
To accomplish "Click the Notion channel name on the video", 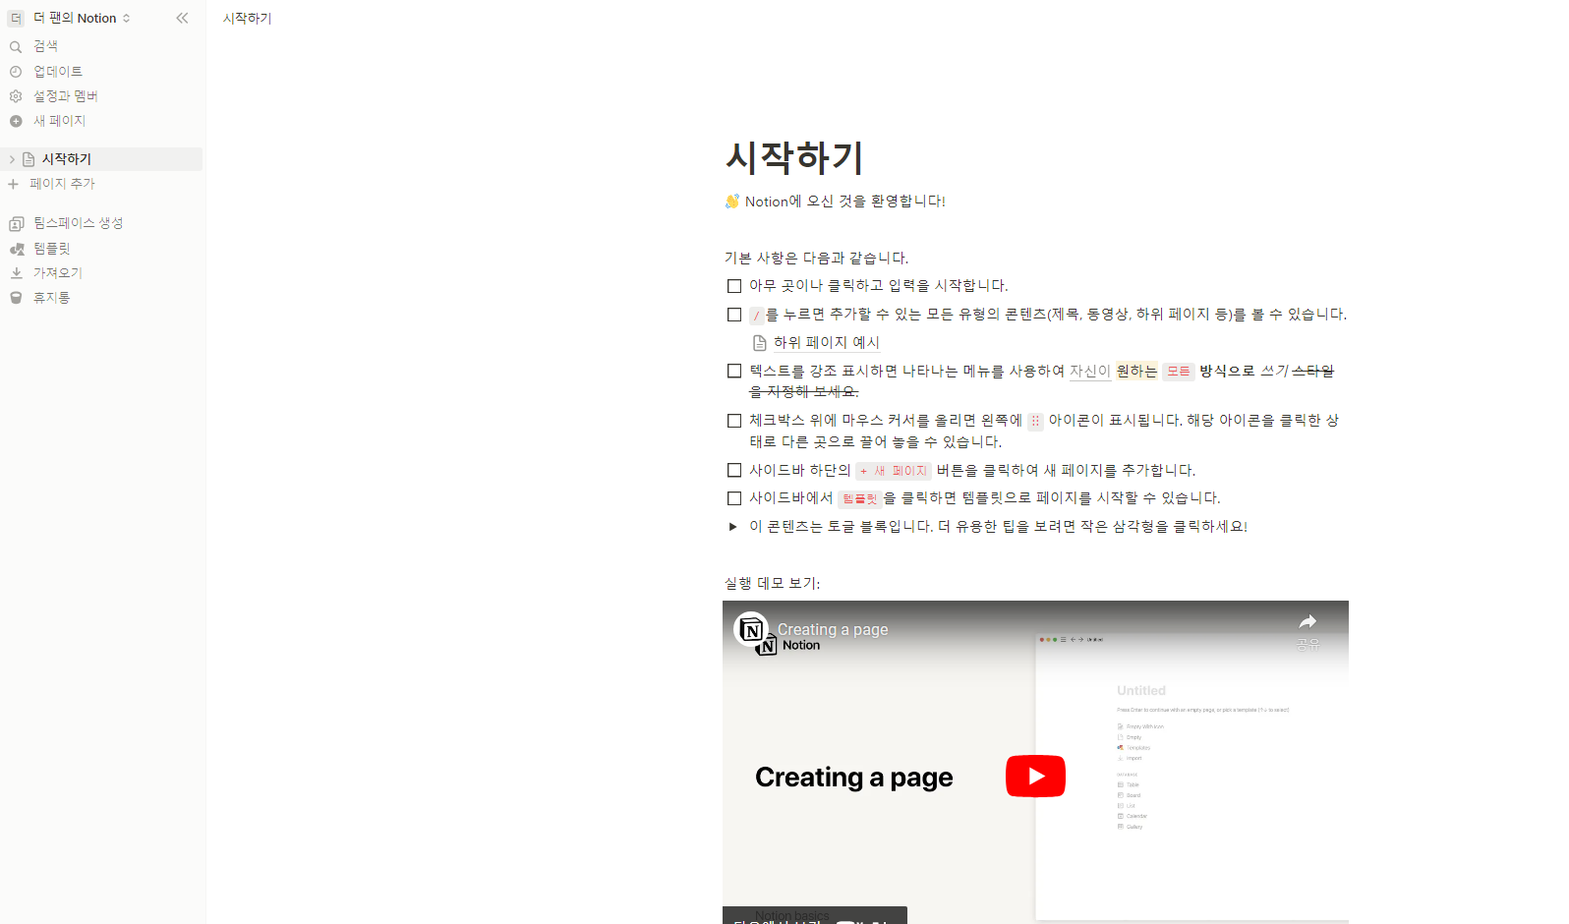I will click(x=800, y=646).
